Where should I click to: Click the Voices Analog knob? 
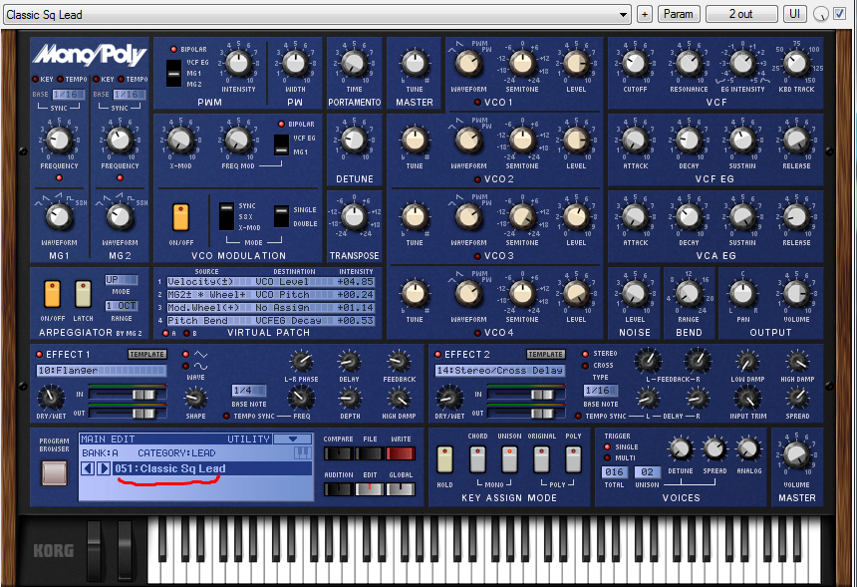748,449
